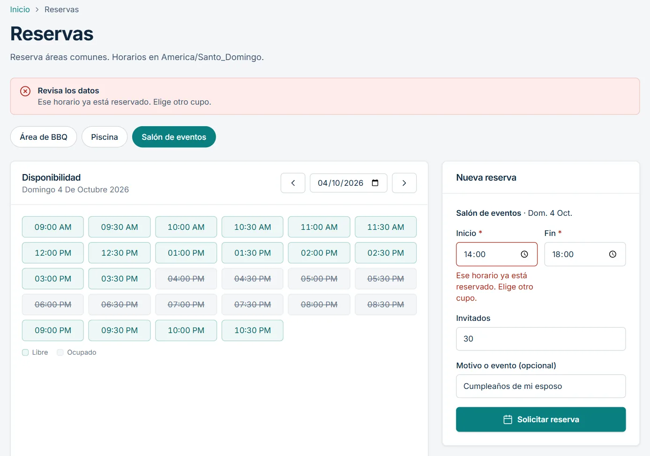Open clock picker in Fin time field
This screenshot has height=456, width=650.
click(613, 254)
